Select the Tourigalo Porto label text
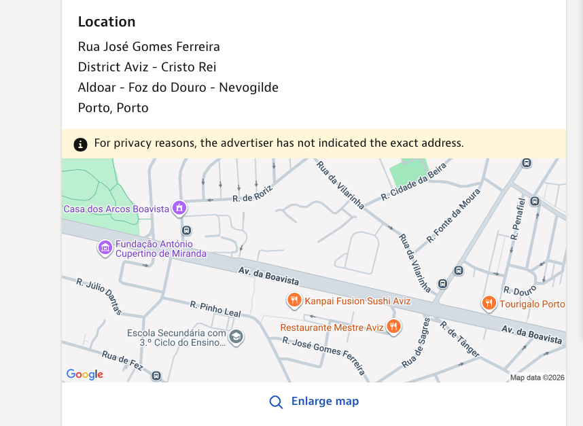Image resolution: width=583 pixels, height=426 pixels. 533,304
